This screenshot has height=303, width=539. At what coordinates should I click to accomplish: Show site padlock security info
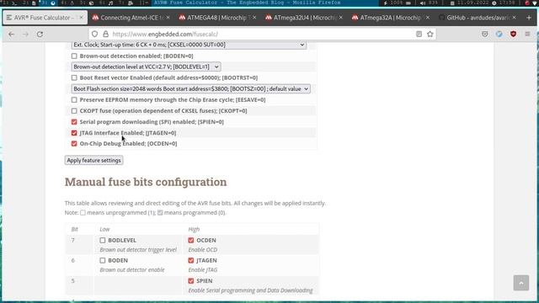click(105, 34)
